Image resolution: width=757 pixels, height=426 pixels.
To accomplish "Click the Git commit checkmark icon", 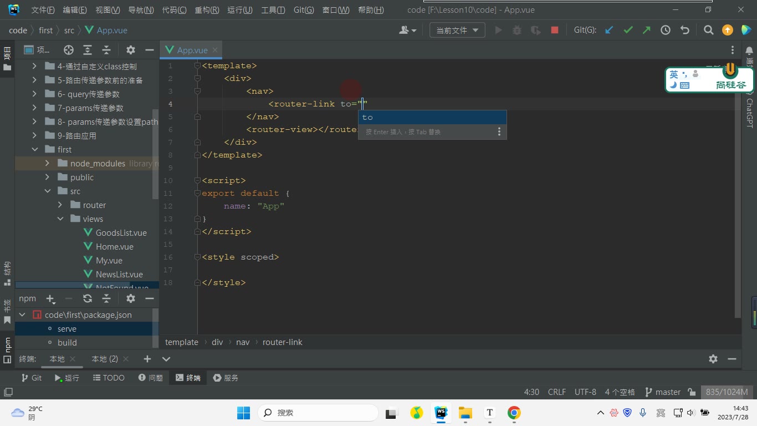I will (628, 31).
